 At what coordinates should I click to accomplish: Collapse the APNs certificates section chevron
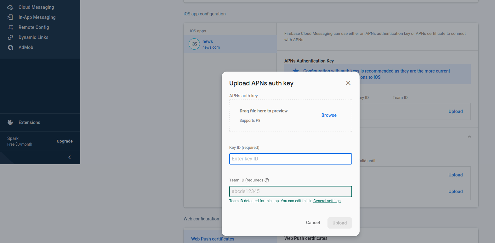(469, 137)
